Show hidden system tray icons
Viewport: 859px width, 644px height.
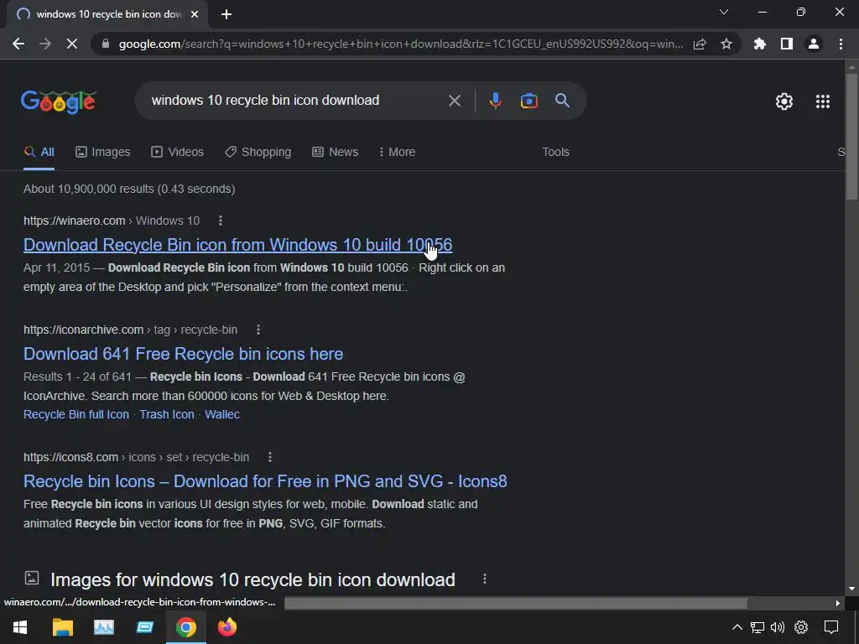737,627
